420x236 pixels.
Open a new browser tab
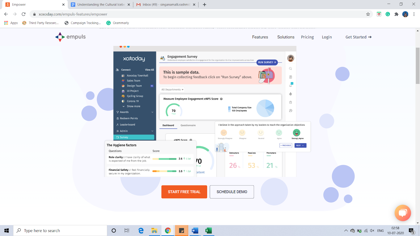click(x=204, y=4)
